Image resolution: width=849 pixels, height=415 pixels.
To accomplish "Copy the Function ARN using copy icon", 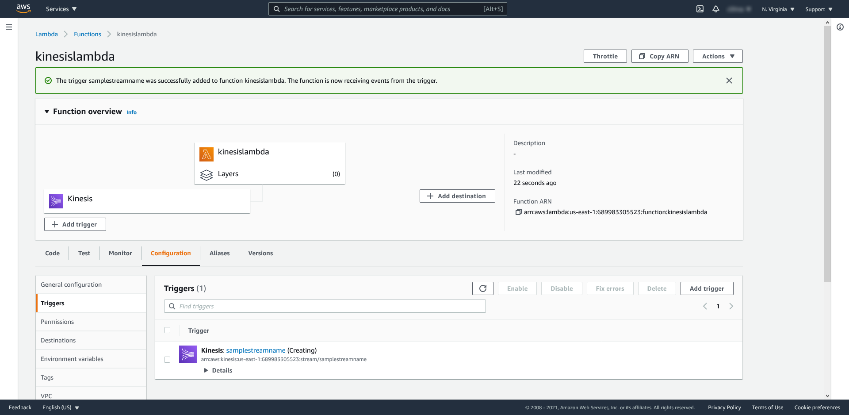I will (518, 212).
